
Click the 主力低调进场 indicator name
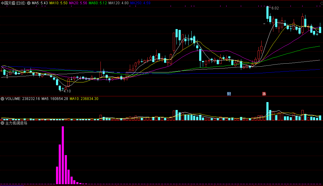tap(16, 123)
